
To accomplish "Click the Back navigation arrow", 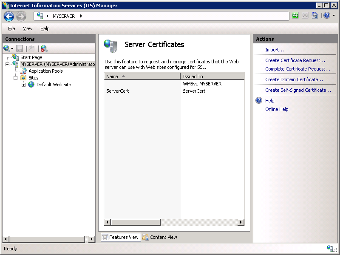I will 8,16.
